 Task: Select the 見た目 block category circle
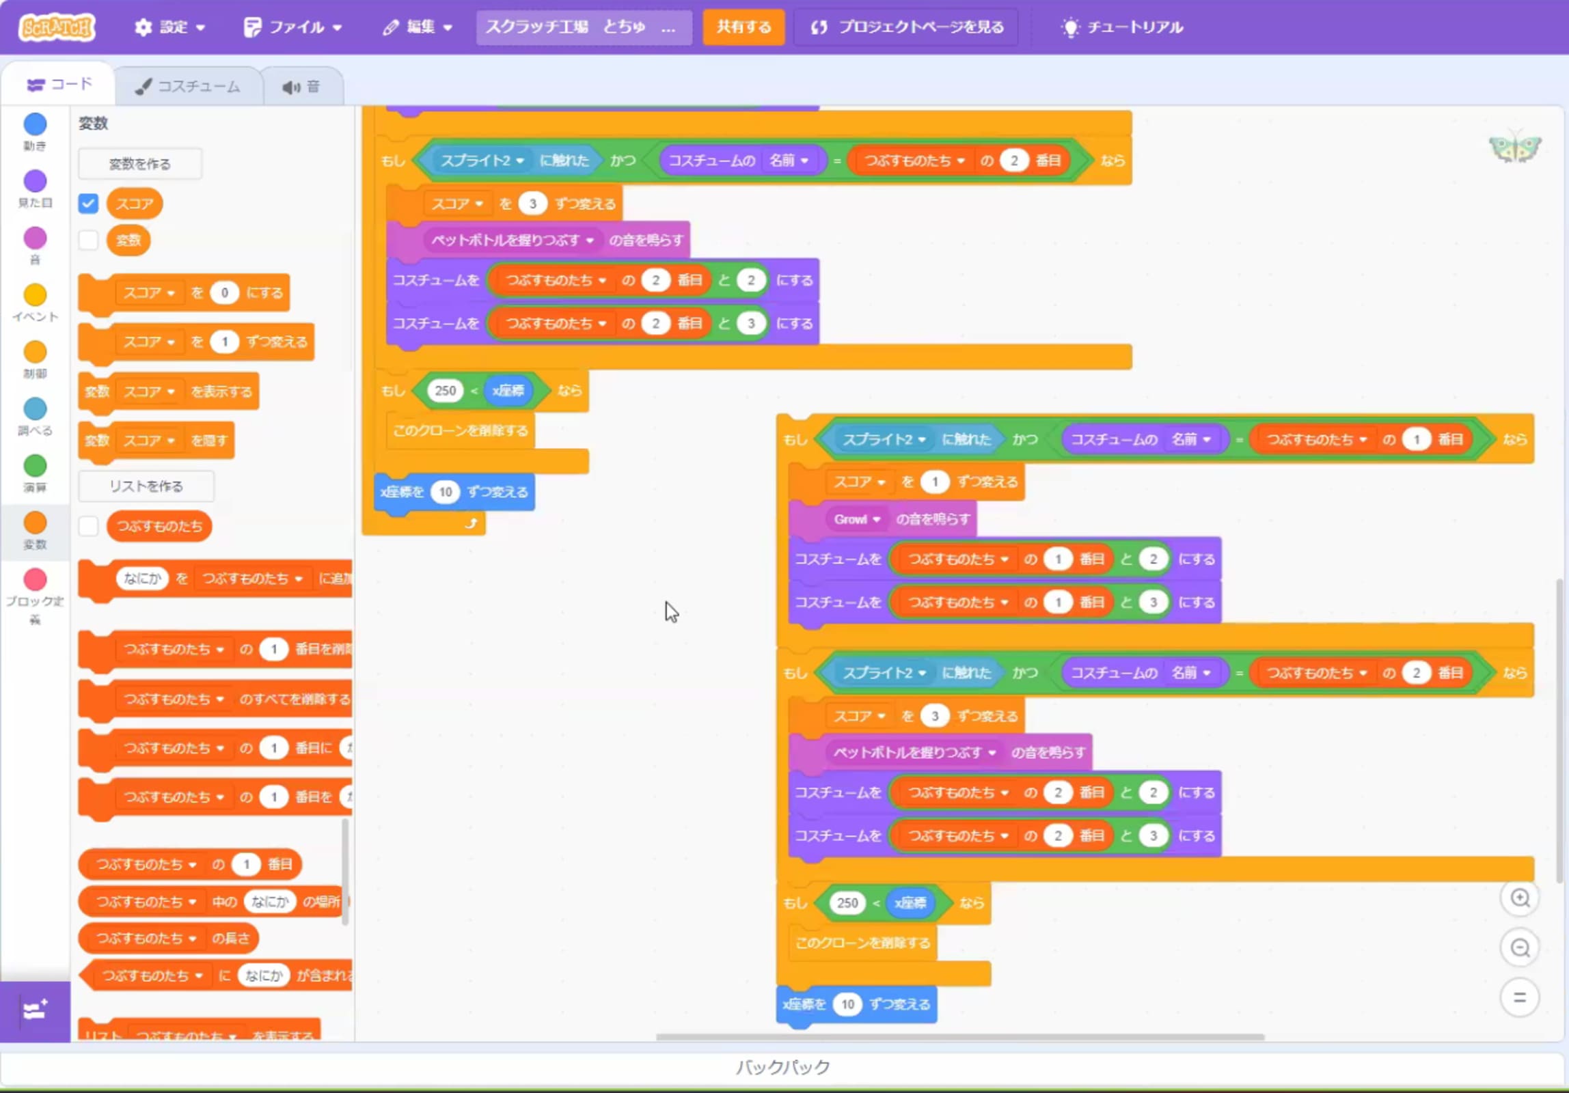pos(35,181)
